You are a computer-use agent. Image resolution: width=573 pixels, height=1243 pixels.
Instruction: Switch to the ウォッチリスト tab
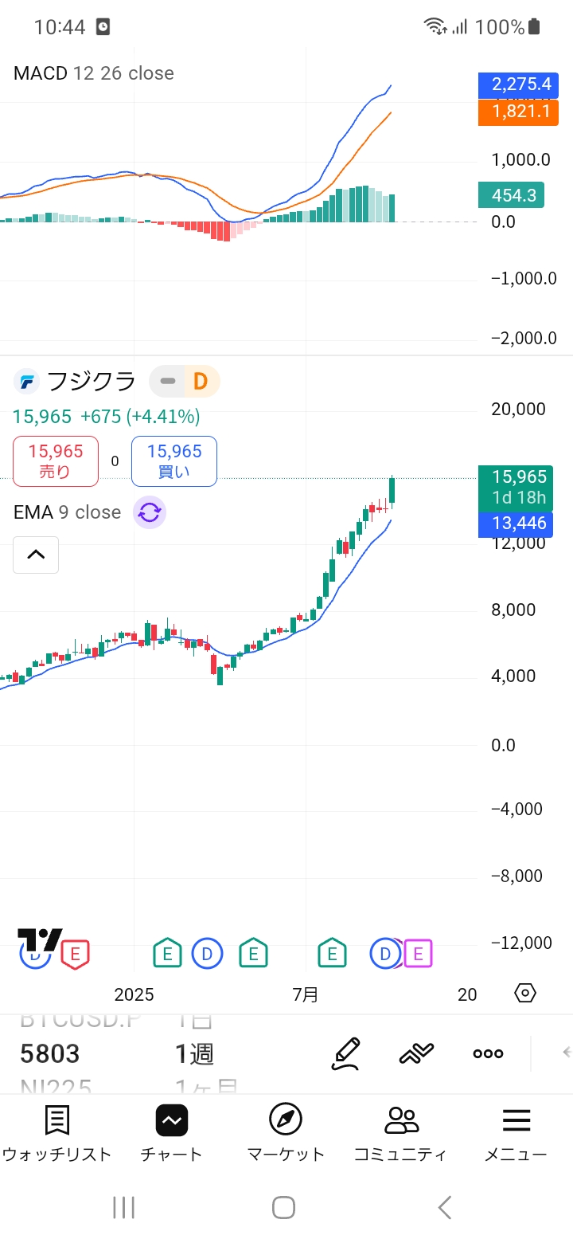click(57, 1133)
